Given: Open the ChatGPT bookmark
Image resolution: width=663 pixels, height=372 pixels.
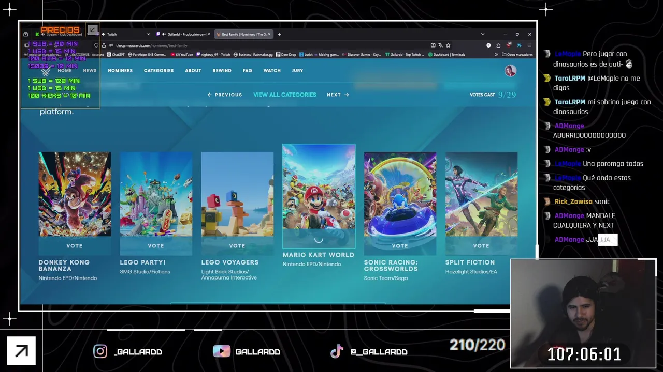Looking at the screenshot, I should click(x=116, y=54).
